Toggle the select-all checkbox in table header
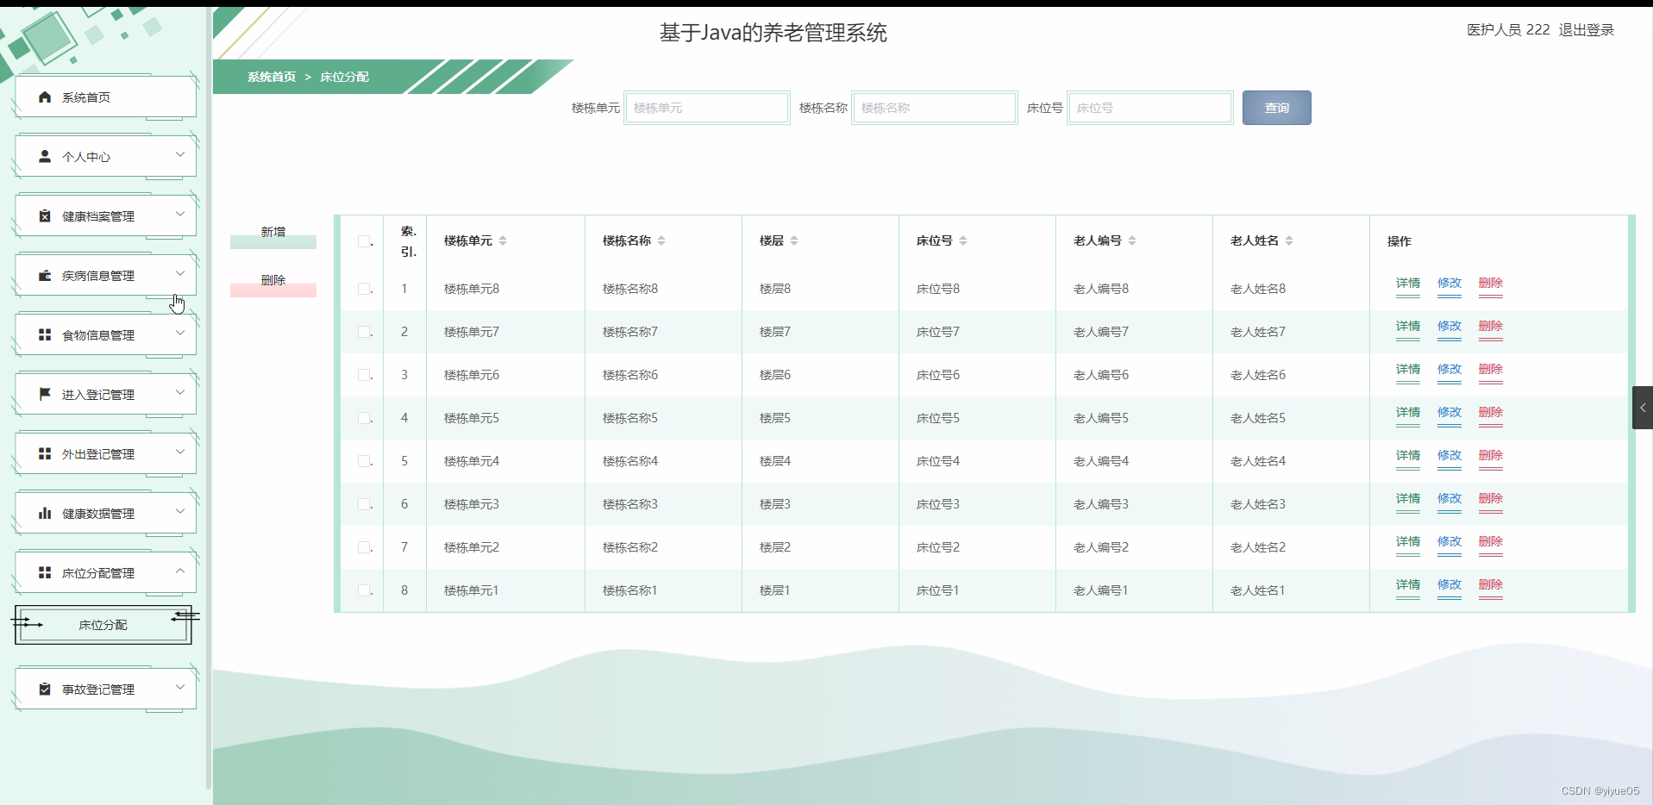1653x805 pixels. (364, 241)
